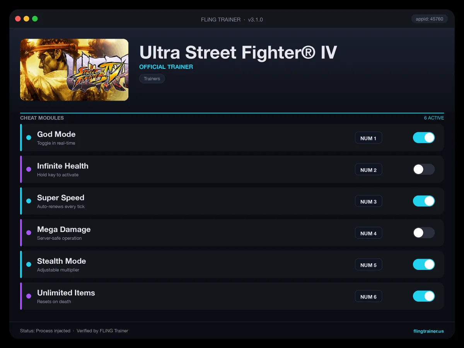Click the NUM 4 hotkey button
464x348 pixels.
(x=368, y=233)
